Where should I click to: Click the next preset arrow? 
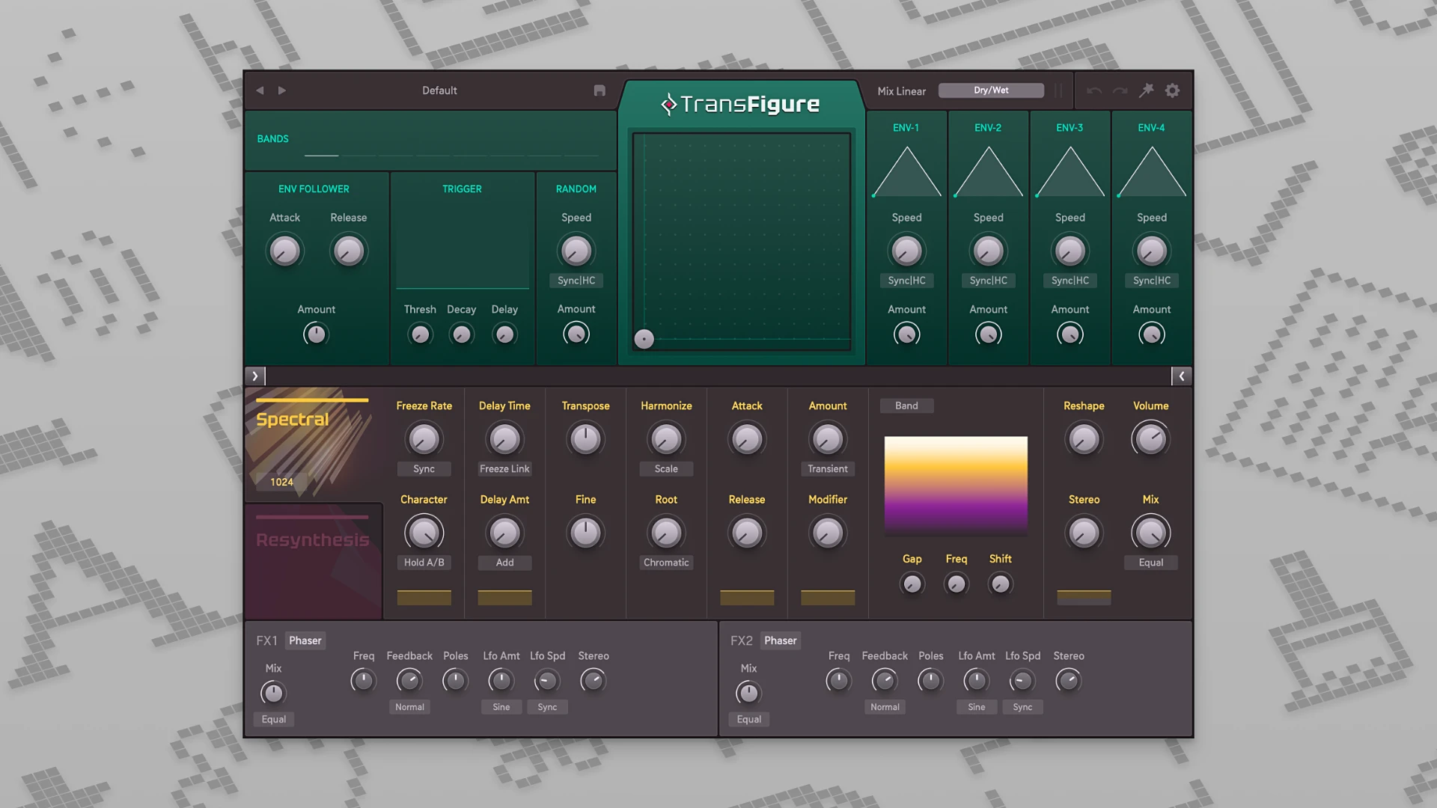click(x=282, y=91)
